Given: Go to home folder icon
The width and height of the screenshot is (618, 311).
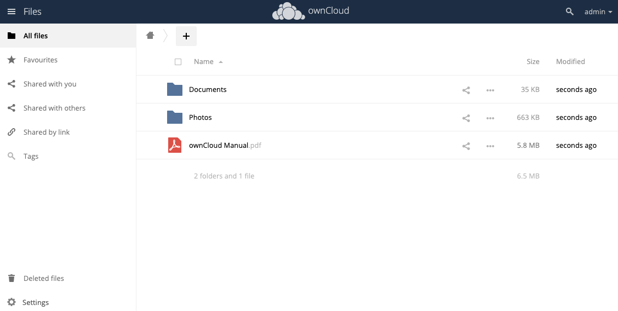Looking at the screenshot, I should pyautogui.click(x=150, y=36).
